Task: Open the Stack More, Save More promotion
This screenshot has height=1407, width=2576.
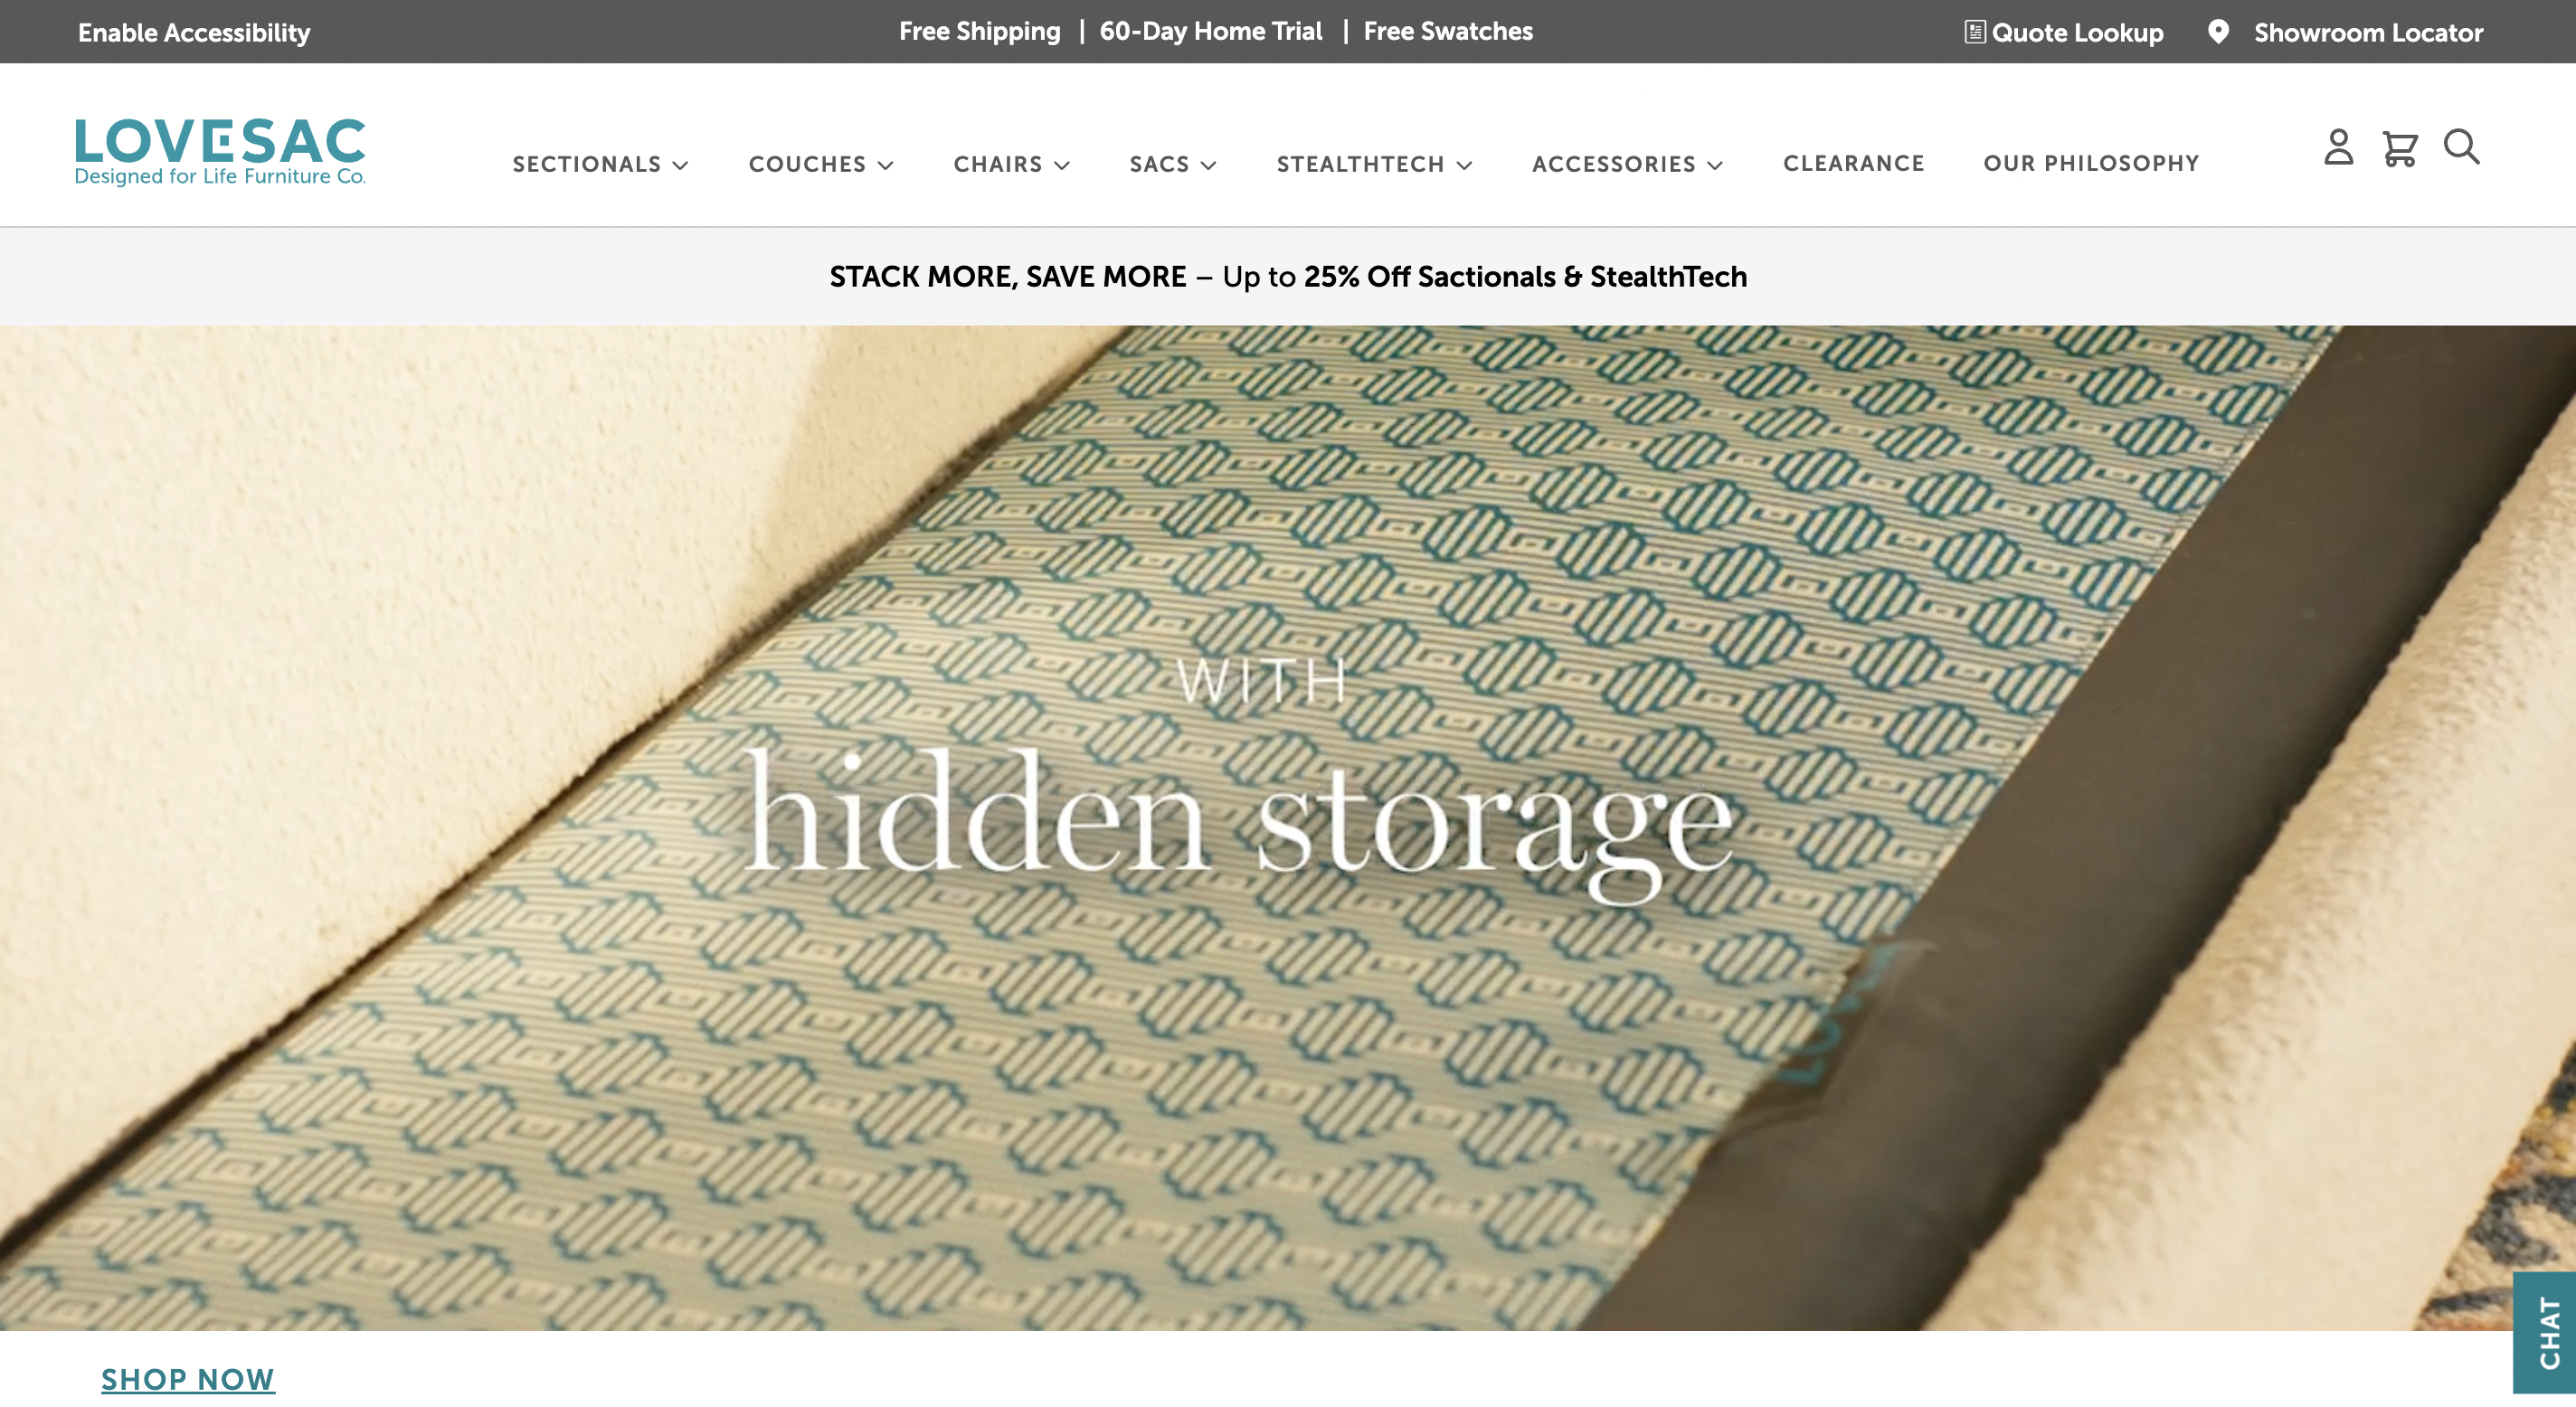Action: [1288, 276]
